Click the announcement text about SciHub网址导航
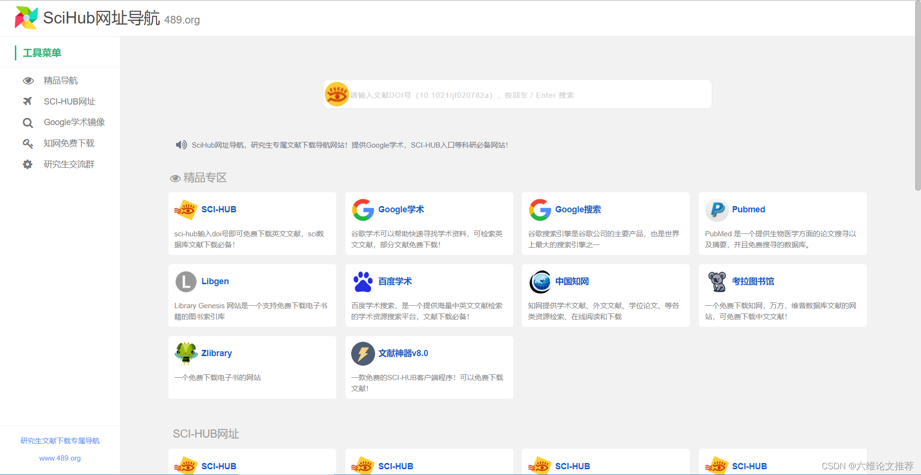The width and height of the screenshot is (921, 475). click(350, 145)
